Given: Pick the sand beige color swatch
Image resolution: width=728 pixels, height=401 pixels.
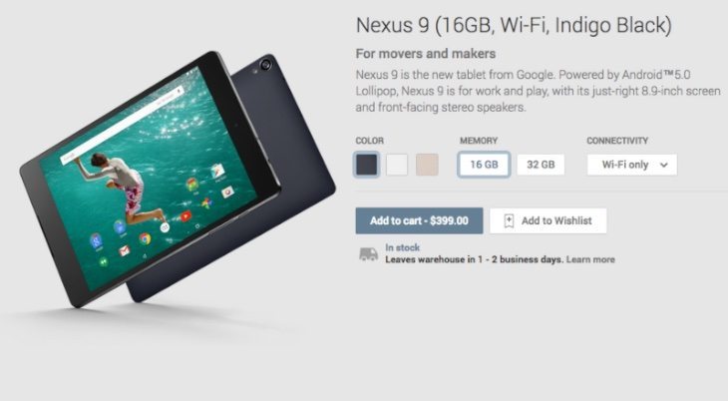Looking at the screenshot, I should [427, 165].
